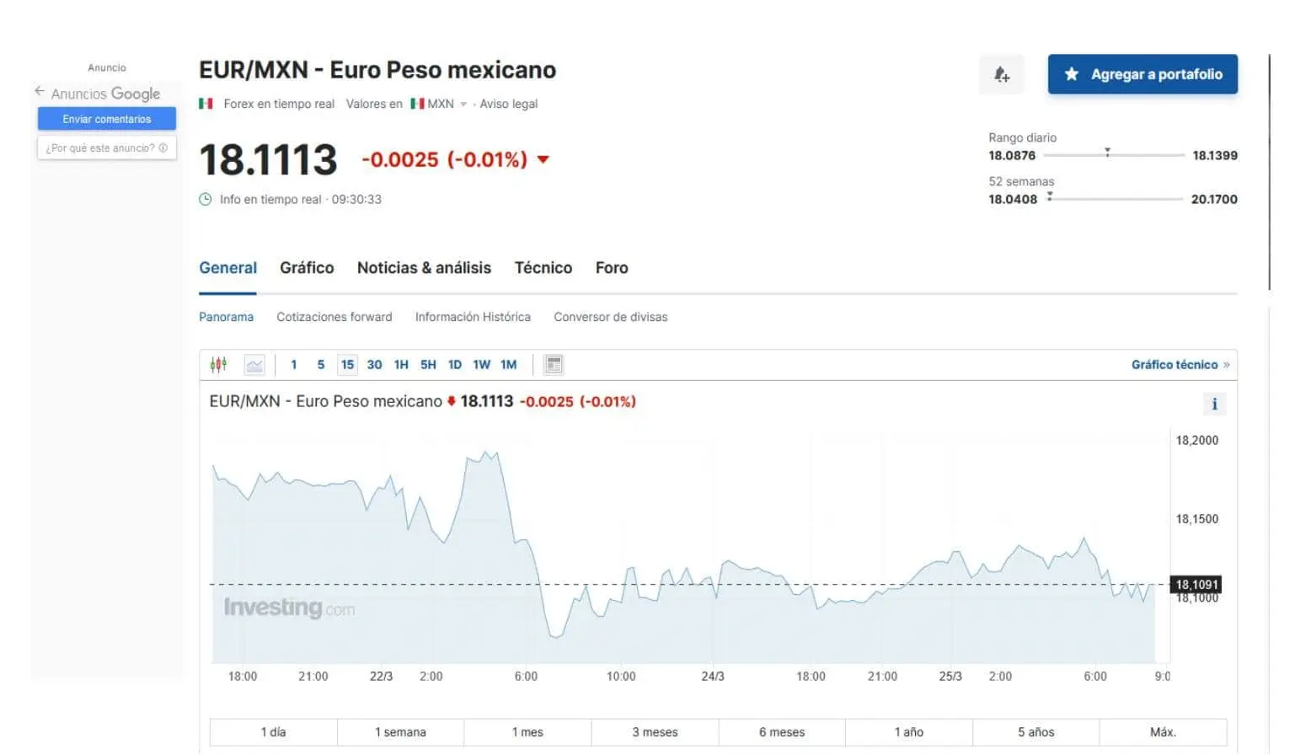Select the candlestick chart type icon
The height and width of the screenshot is (755, 1295).
click(219, 365)
